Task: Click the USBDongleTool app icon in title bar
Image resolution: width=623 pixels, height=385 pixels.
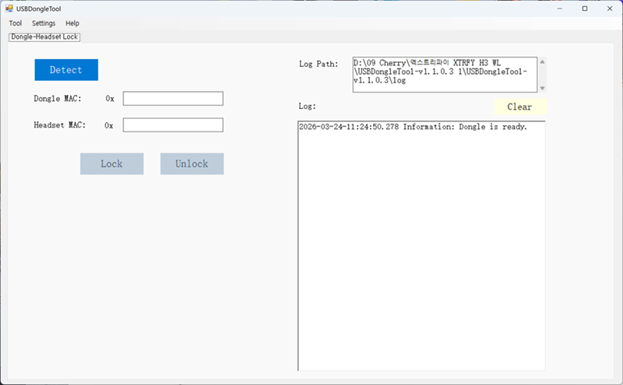Action: (x=9, y=9)
